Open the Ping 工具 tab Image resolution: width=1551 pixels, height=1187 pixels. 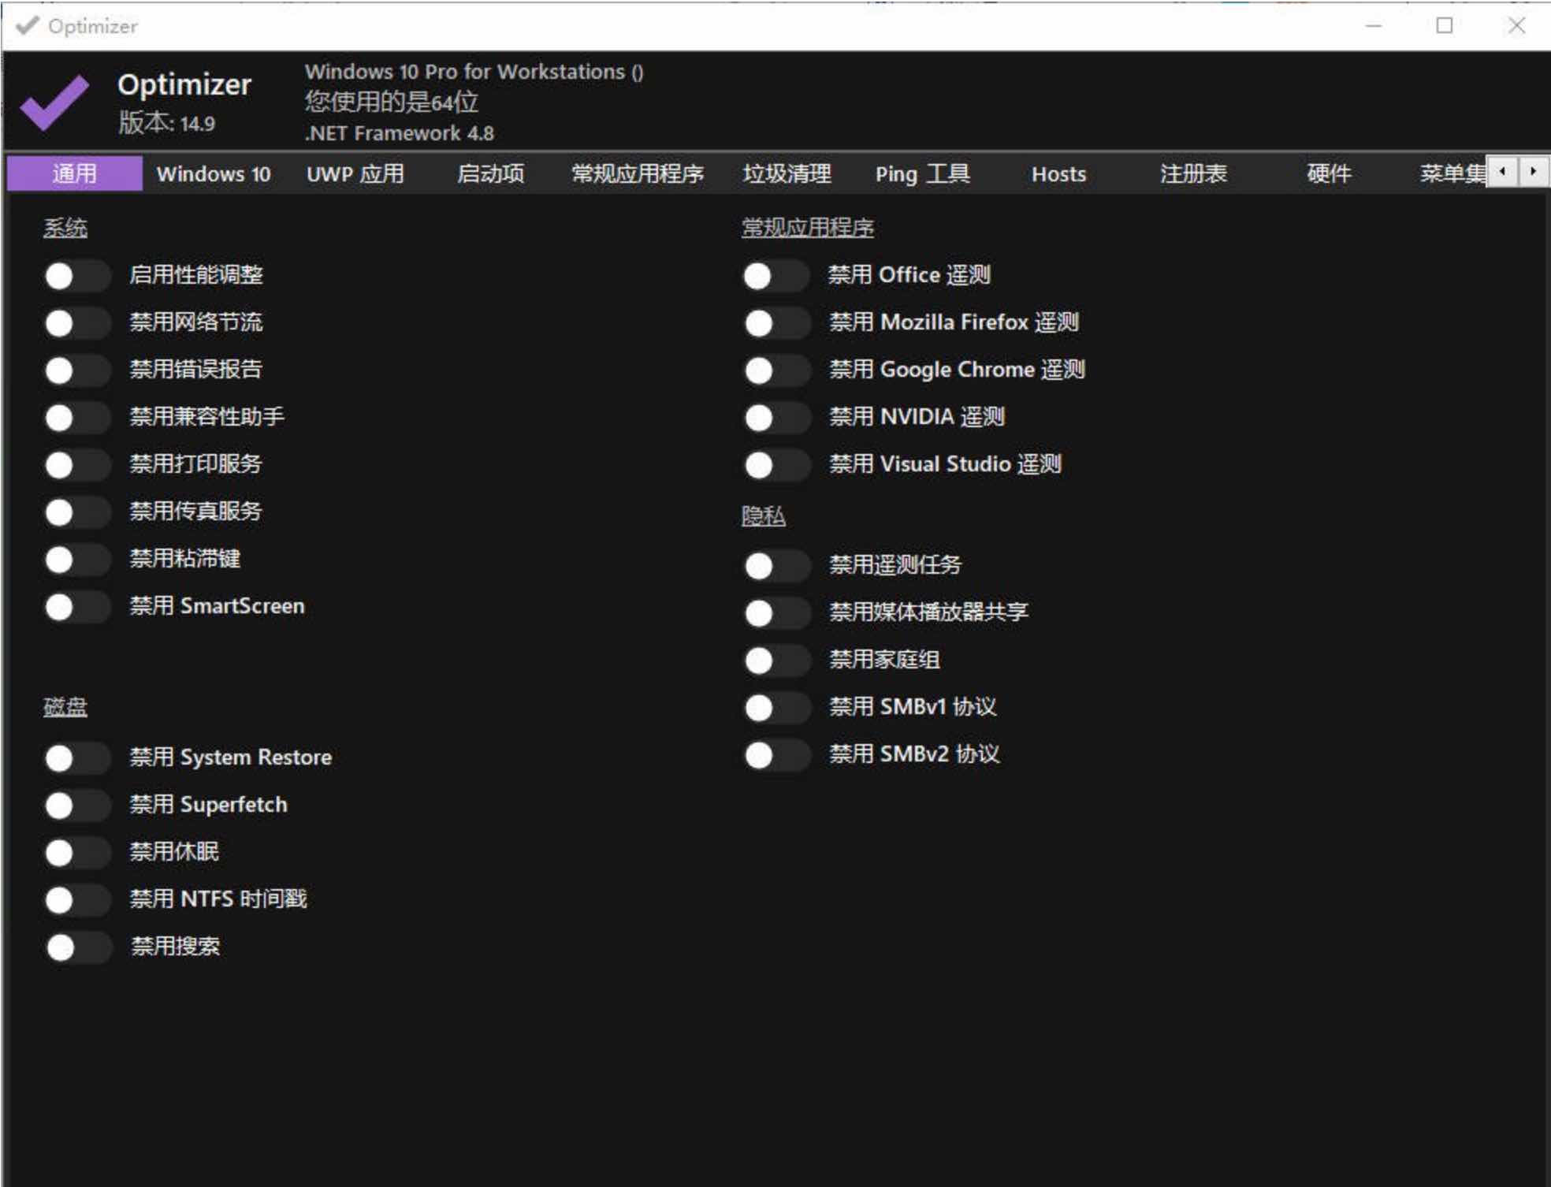pyautogui.click(x=923, y=173)
